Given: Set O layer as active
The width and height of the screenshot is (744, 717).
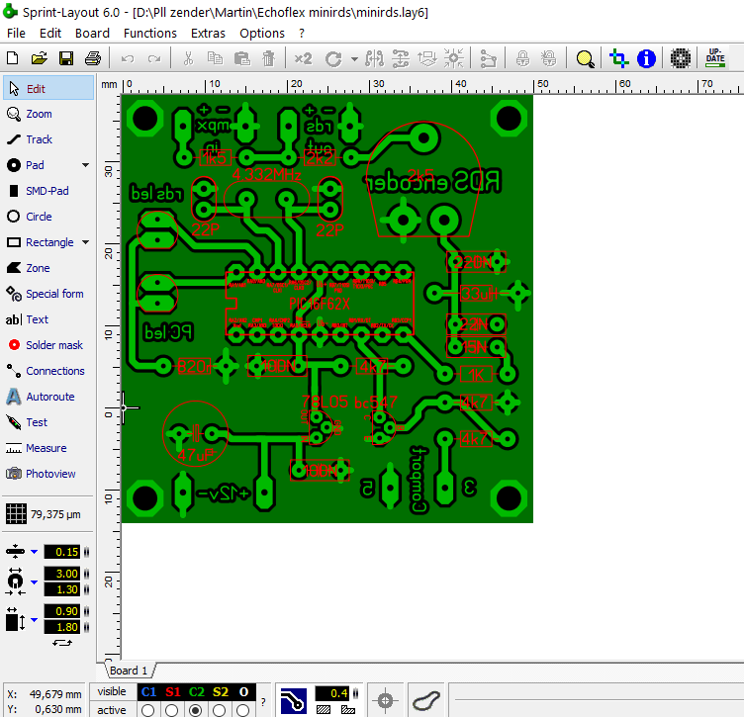Looking at the screenshot, I should pos(243,709).
